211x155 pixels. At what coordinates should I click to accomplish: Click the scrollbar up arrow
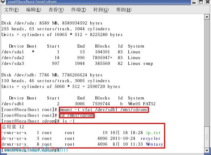tap(207, 17)
